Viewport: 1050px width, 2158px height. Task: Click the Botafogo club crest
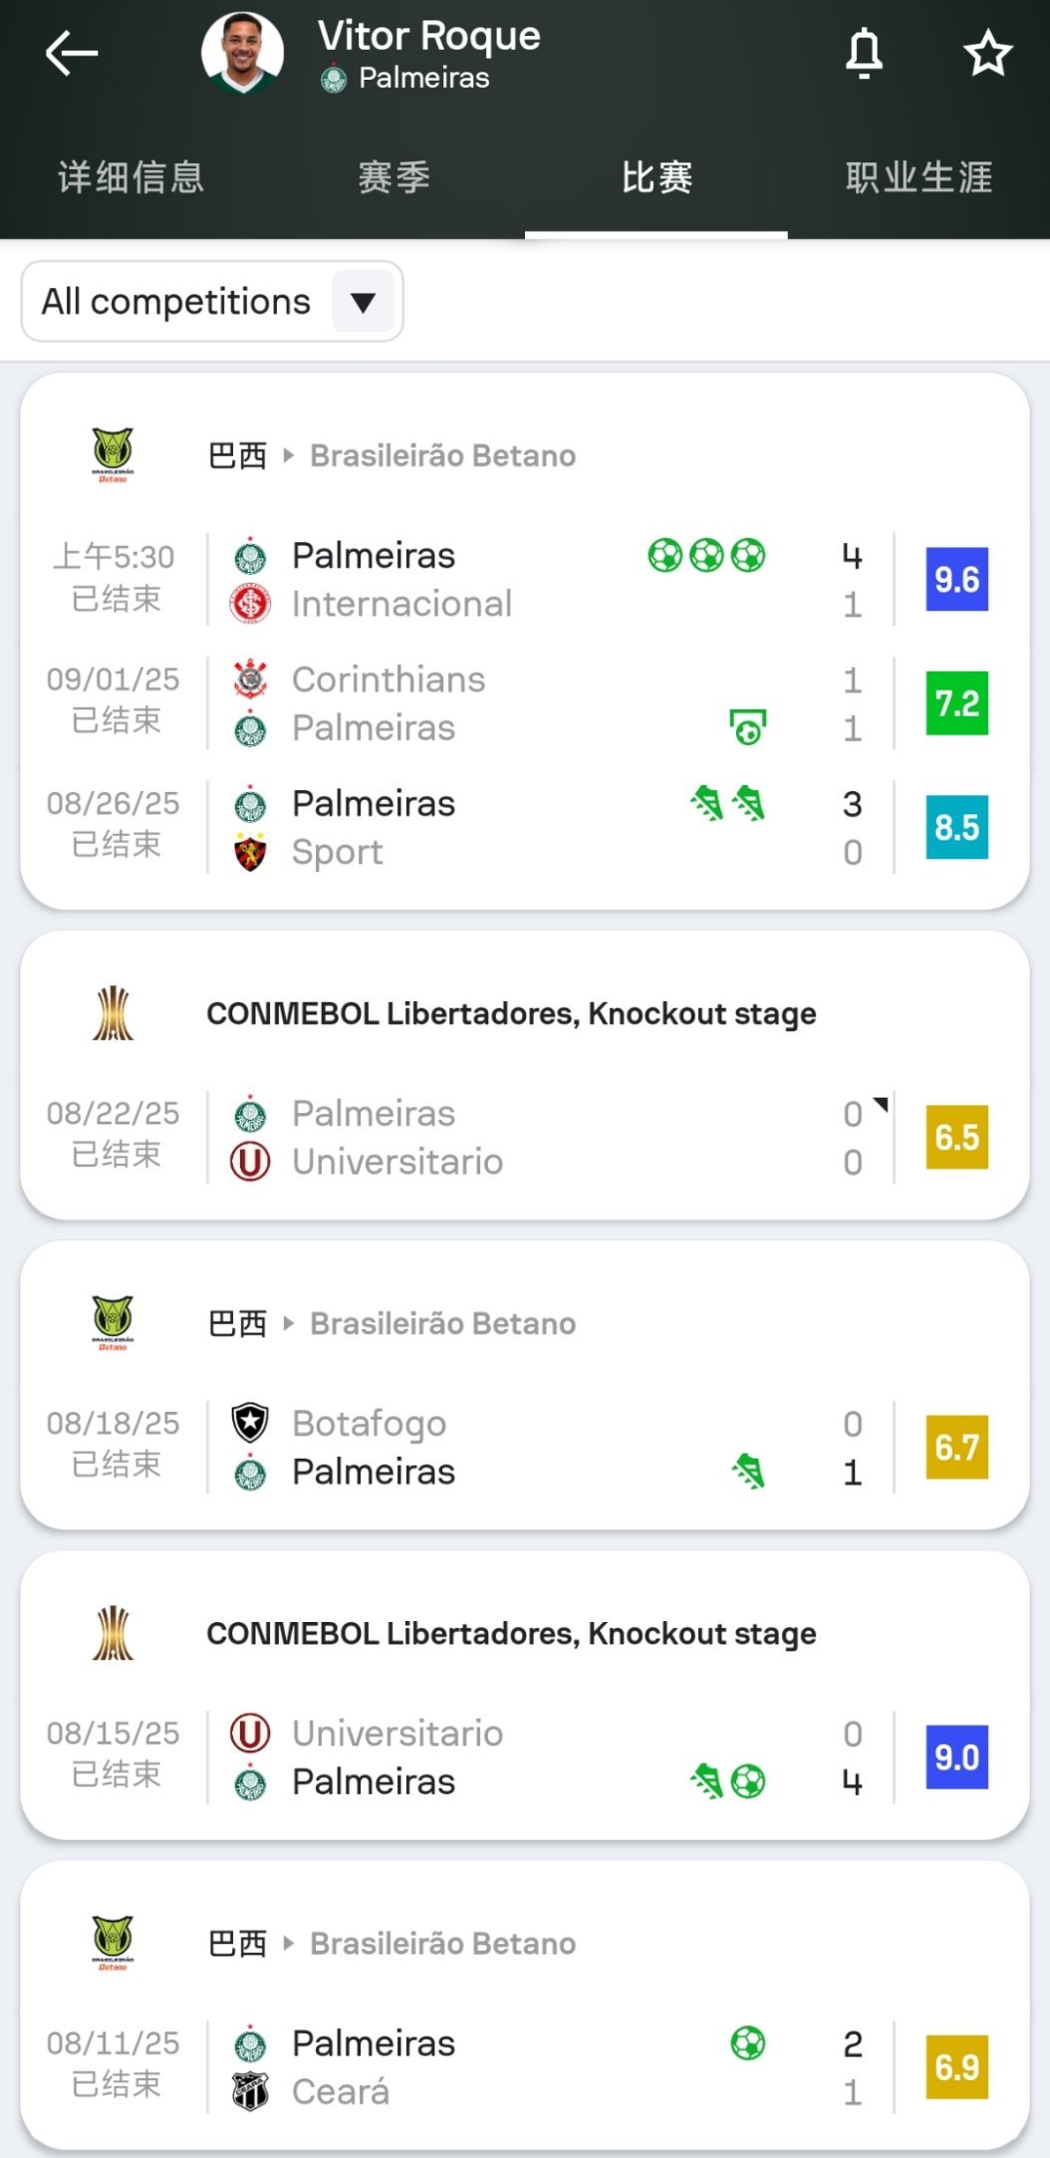(x=250, y=1423)
